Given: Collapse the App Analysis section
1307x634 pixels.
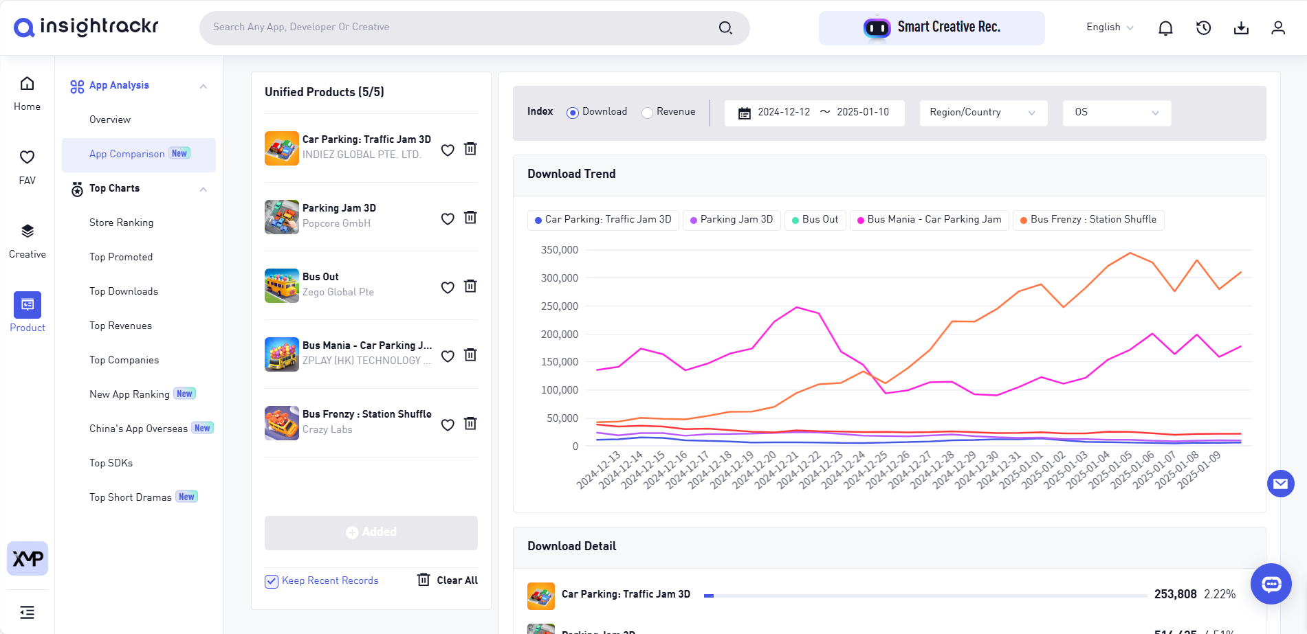Looking at the screenshot, I should (204, 86).
